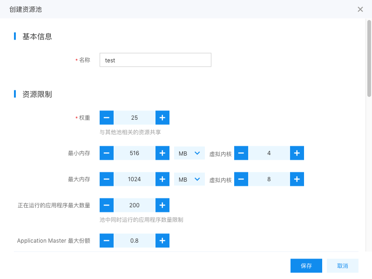Open the 最大内存 MB unit dropdown
The image size is (372, 279).
point(189,179)
